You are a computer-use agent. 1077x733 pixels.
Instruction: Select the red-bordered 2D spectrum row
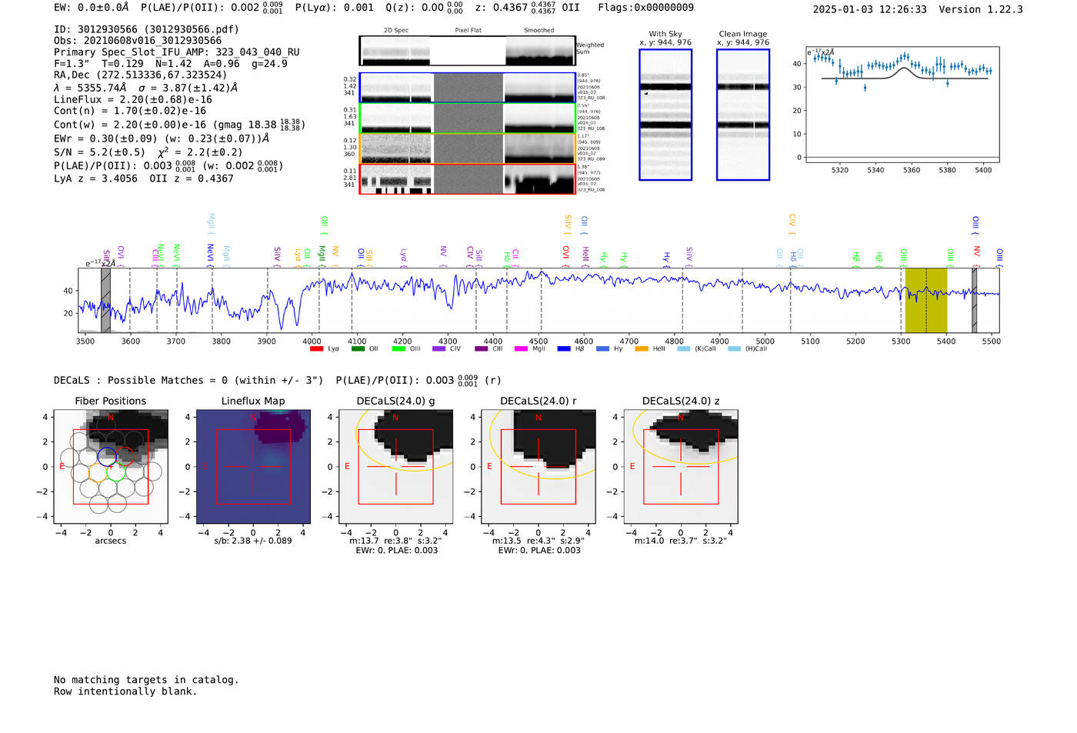468,178
